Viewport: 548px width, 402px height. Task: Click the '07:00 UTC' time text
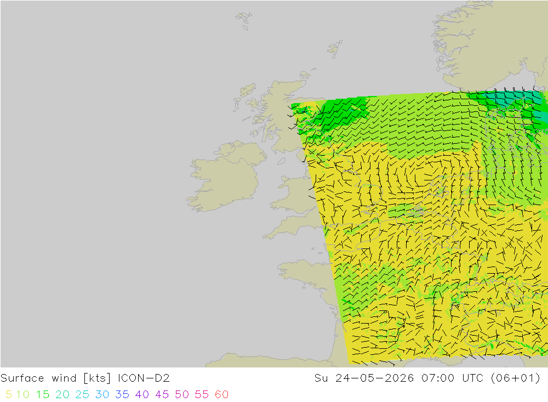[x=452, y=378]
